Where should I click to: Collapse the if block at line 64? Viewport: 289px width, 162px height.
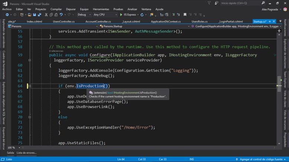(x=30, y=86)
